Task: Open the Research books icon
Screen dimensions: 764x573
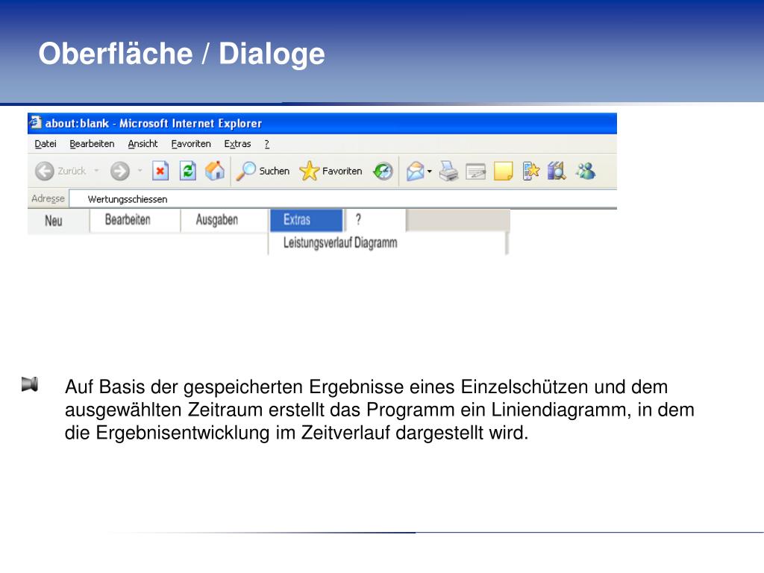Action: 557,171
